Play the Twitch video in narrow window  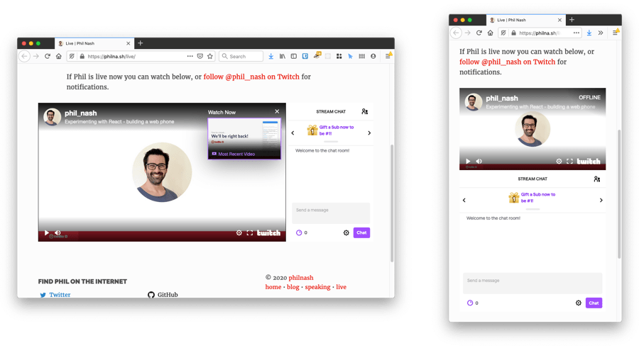tap(468, 161)
